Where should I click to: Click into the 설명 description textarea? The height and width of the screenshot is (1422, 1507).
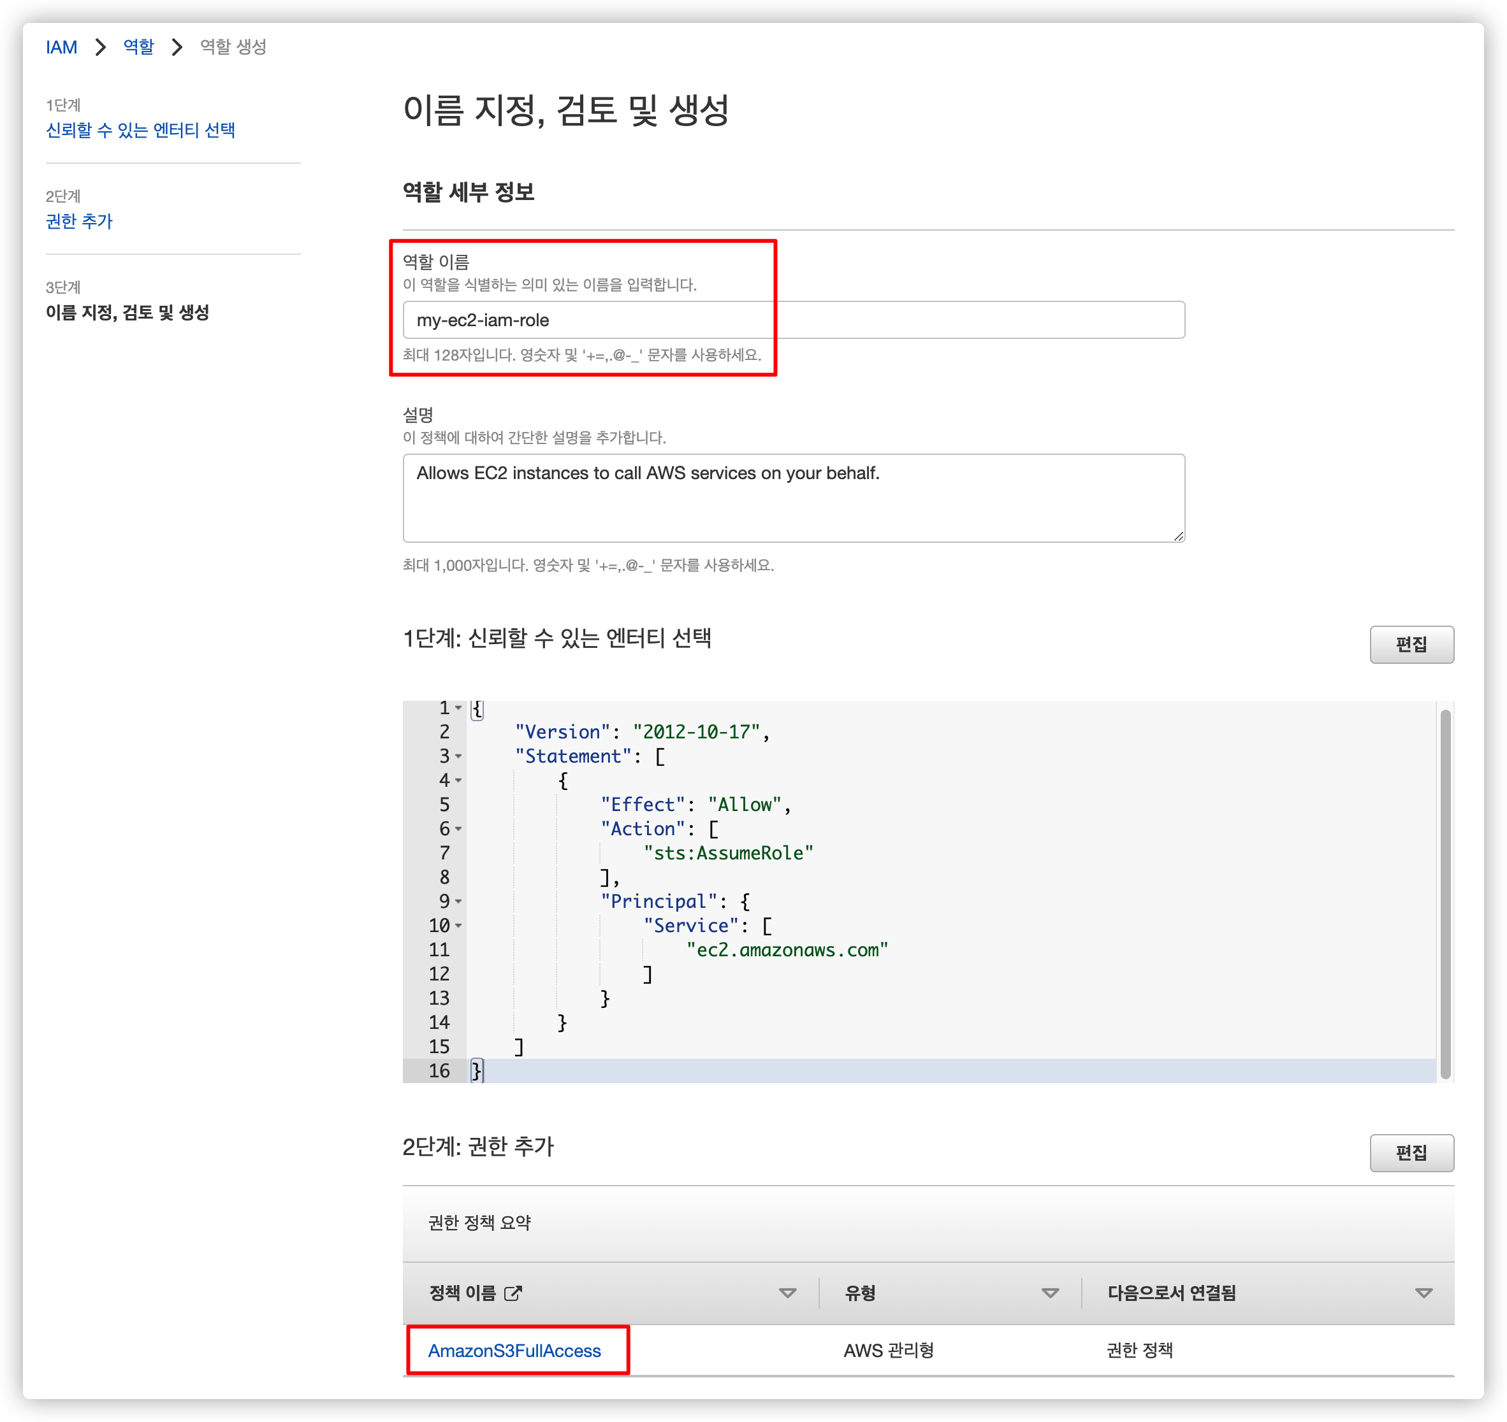(x=792, y=498)
